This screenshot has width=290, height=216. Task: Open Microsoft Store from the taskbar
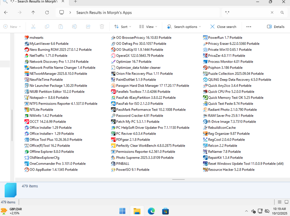pos(165,211)
